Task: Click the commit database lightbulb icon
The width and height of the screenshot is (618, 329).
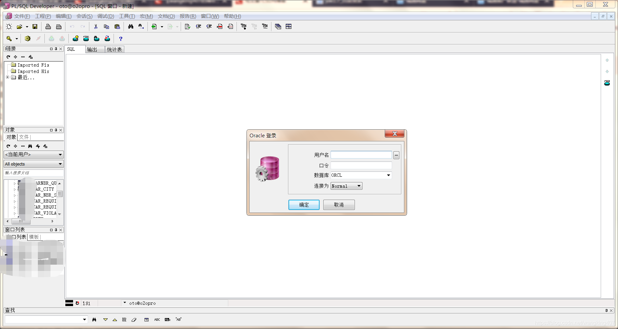Action: (76, 38)
